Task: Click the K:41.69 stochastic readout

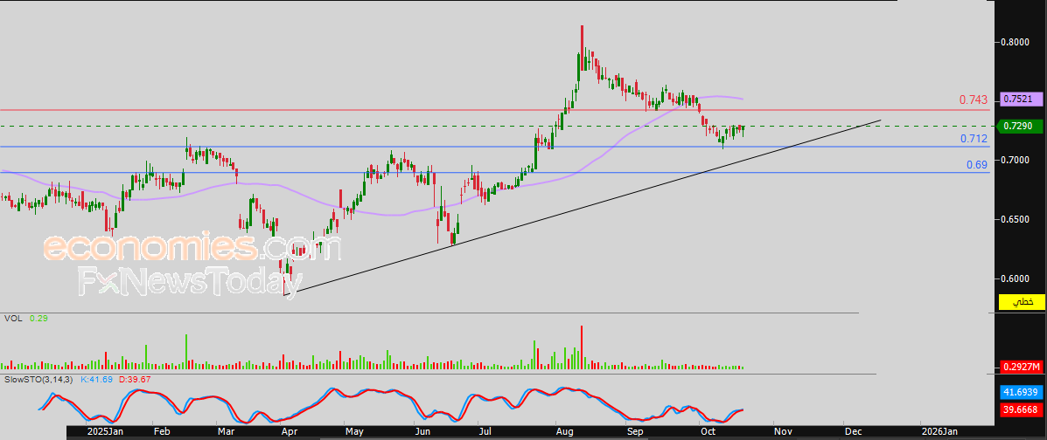Action: (x=98, y=380)
